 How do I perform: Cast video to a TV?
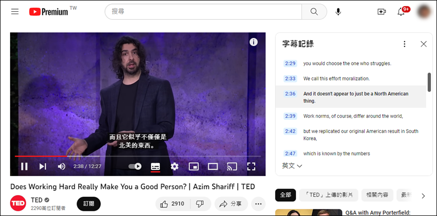coord(232,167)
